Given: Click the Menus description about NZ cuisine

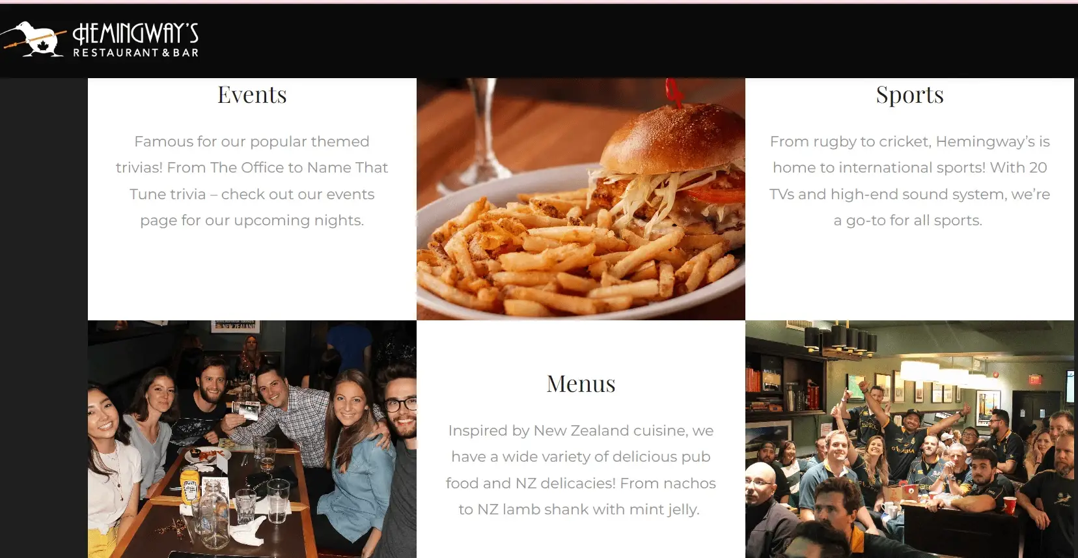Looking at the screenshot, I should point(581,470).
